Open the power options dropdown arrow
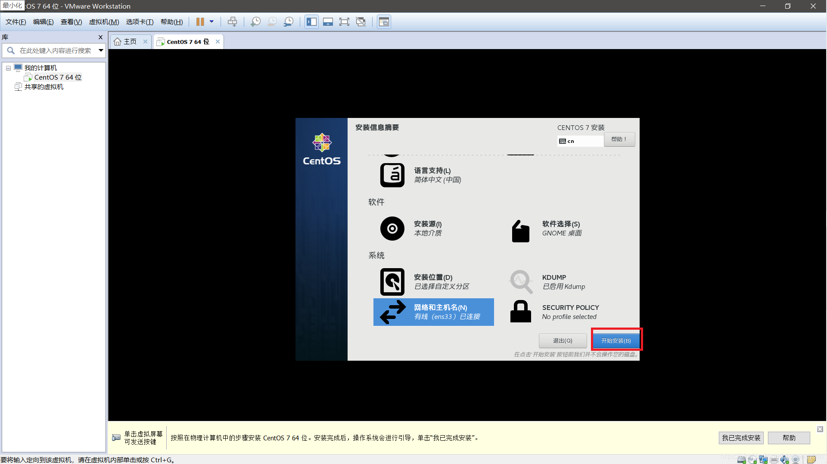The width and height of the screenshot is (827, 464). tap(211, 22)
